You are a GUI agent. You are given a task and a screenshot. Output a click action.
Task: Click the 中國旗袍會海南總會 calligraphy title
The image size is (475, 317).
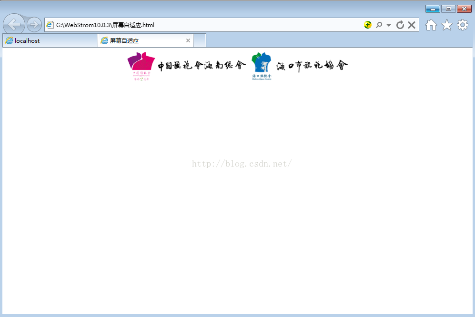tap(202, 65)
